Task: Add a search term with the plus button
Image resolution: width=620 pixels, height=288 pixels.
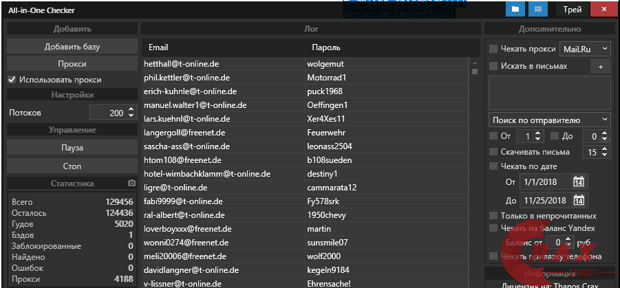Action: (x=601, y=67)
